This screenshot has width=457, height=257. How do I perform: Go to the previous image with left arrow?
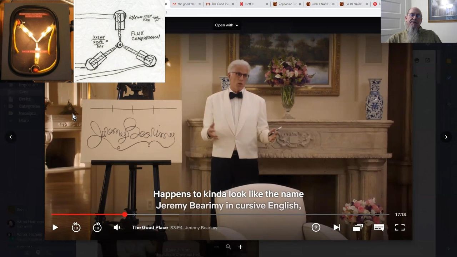click(x=11, y=137)
